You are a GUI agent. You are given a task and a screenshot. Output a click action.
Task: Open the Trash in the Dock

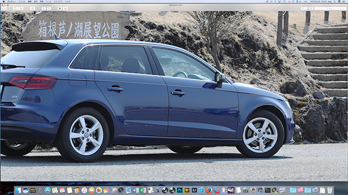[330, 190]
